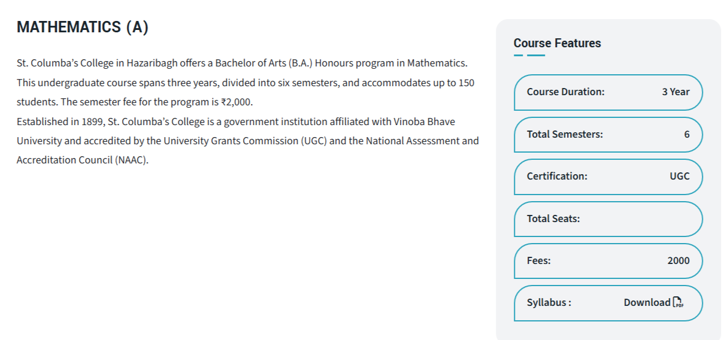Select the 'Course Duration:' label
Viewport: 724px width, 340px height.
pos(565,92)
